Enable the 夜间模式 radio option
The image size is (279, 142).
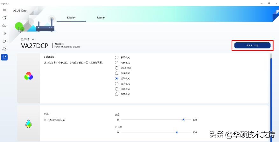pyautogui.click(x=116, y=83)
